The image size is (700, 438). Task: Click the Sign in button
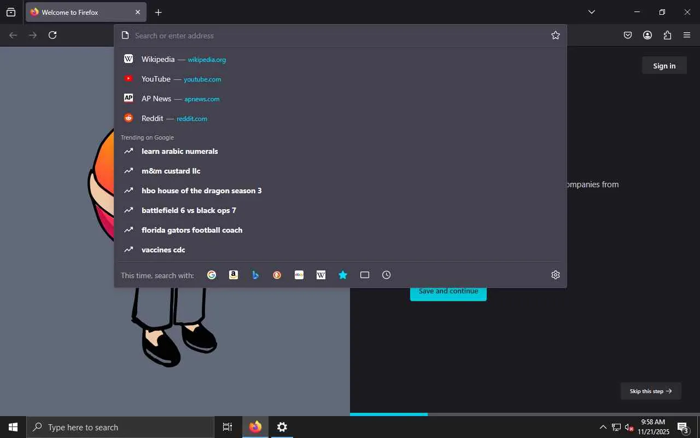tap(664, 66)
